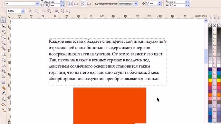Toggle apply layout to current page only
Viewport: 221px width, 124px height.
pos(89,4)
